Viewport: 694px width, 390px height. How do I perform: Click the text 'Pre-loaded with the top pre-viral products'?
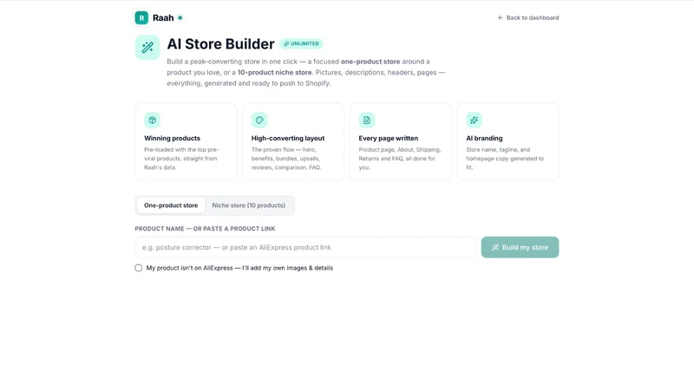(181, 154)
